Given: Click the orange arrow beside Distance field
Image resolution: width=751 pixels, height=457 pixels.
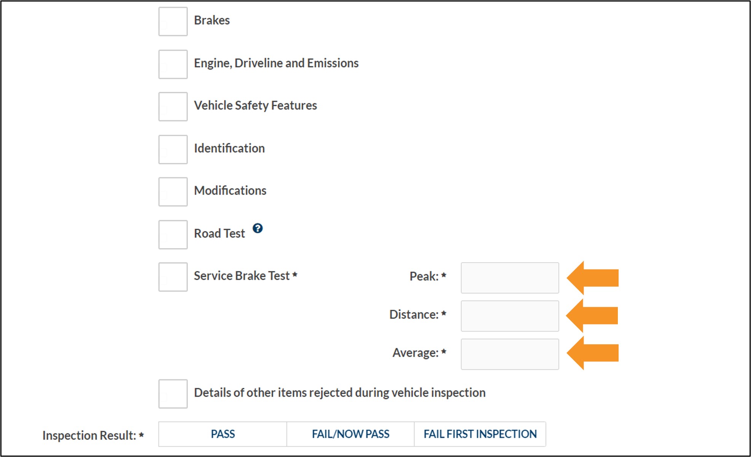Looking at the screenshot, I should pyautogui.click(x=592, y=315).
